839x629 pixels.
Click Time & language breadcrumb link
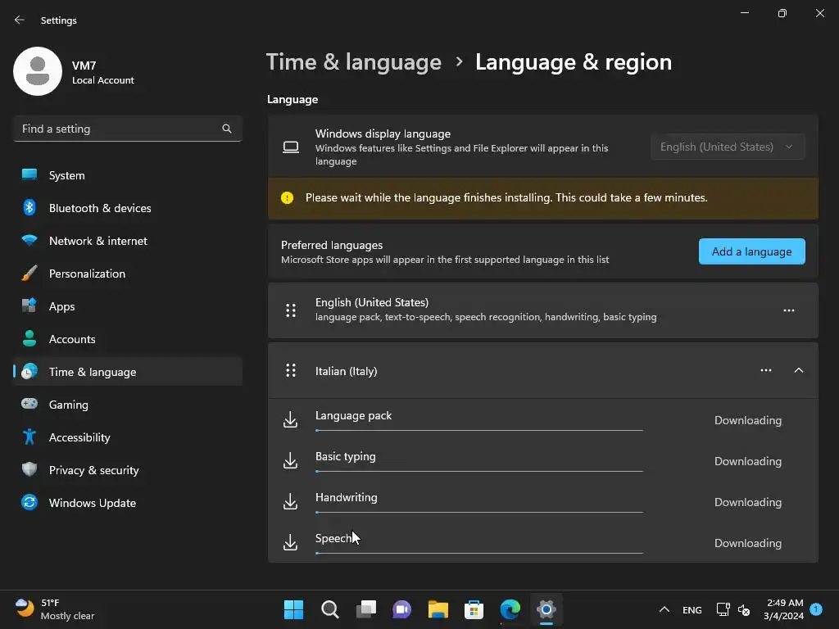coord(354,62)
